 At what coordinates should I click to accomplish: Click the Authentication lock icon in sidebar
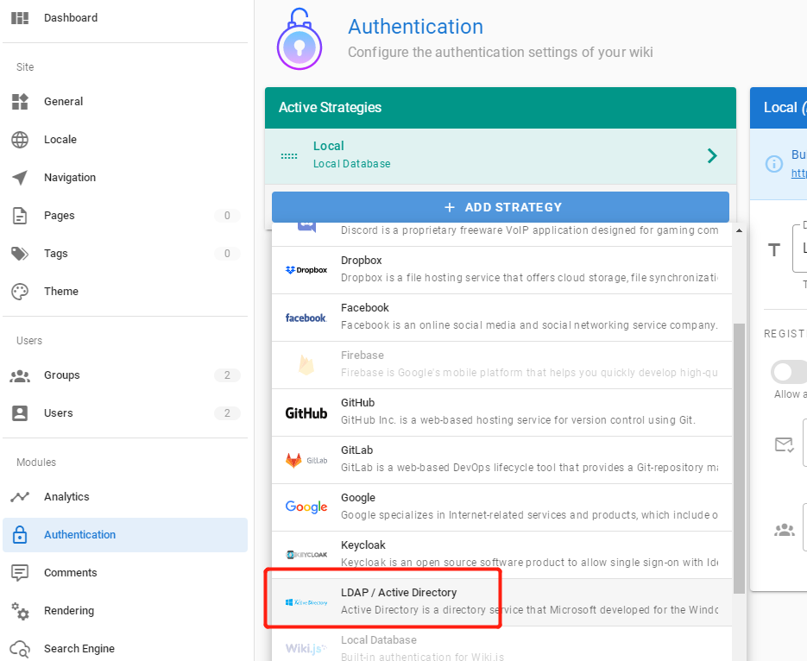(x=20, y=534)
